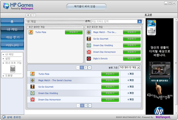Minimize the HP Games window
This screenshot has width=178, height=120.
(166, 3)
